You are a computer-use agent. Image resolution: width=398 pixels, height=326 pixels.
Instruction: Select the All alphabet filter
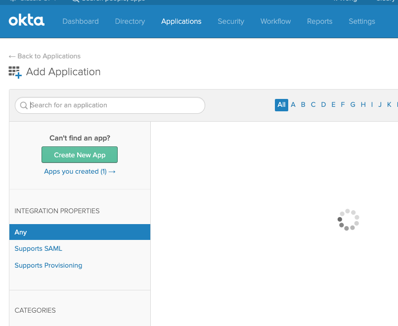pyautogui.click(x=281, y=105)
